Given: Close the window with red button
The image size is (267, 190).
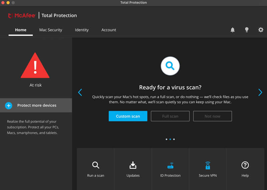Looking at the screenshot, I should (x=3, y=3).
